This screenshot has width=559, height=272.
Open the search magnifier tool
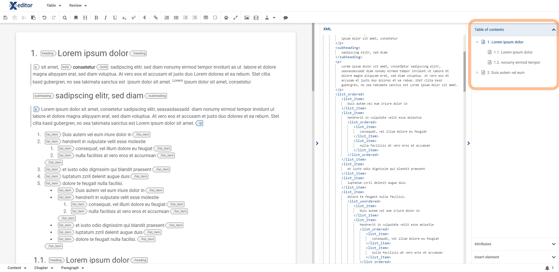[65, 18]
